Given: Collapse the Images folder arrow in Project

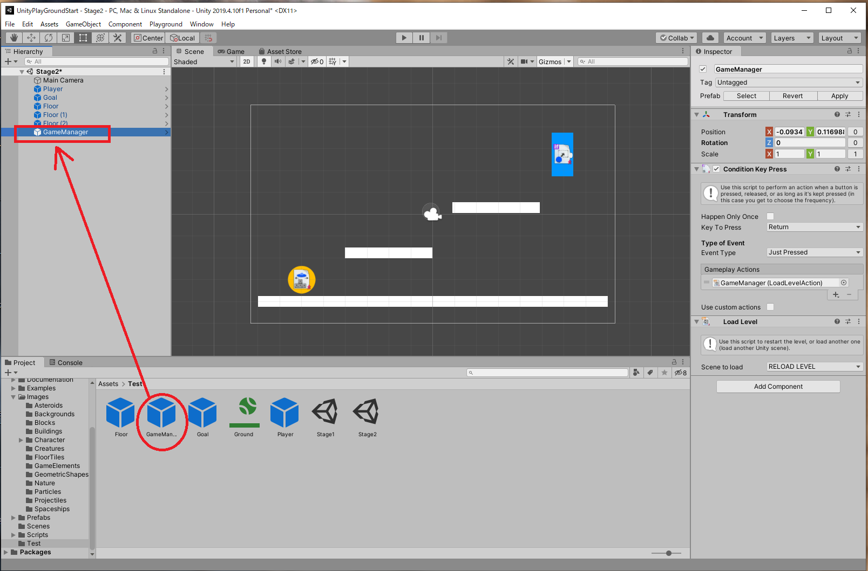Looking at the screenshot, I should click(x=13, y=397).
